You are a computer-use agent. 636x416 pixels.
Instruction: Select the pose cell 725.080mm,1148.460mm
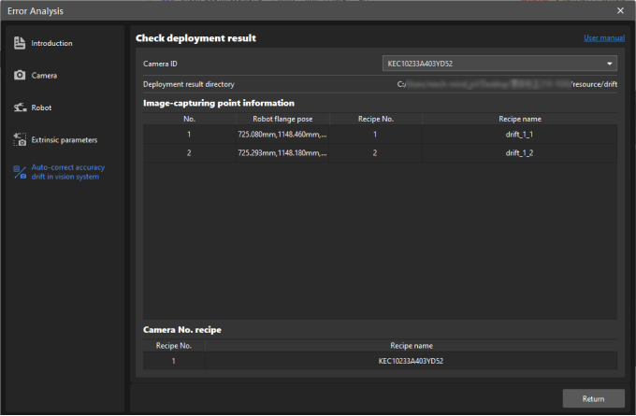[x=282, y=135]
